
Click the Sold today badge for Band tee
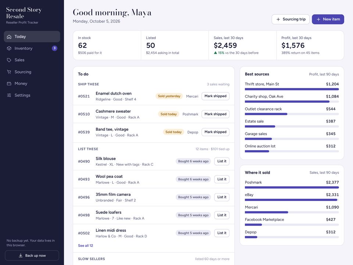click(173, 132)
